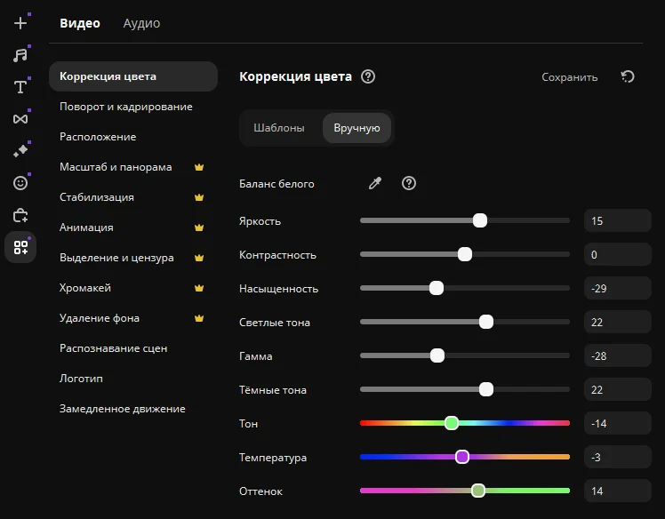Select the Titles text tool icon
665x519 pixels.
[x=20, y=86]
